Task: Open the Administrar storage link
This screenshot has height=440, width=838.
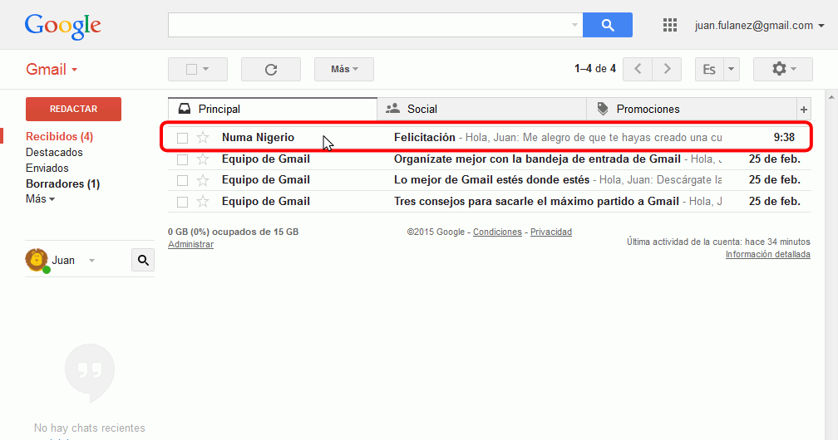Action: coord(191,245)
